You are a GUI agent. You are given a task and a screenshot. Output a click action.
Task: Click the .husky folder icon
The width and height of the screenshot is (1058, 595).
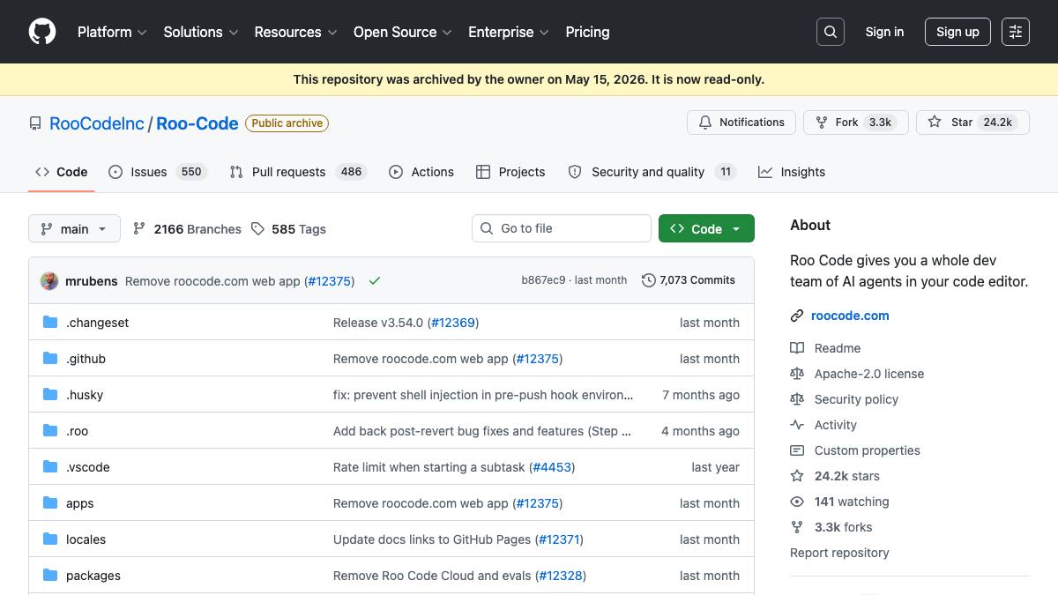(50, 395)
